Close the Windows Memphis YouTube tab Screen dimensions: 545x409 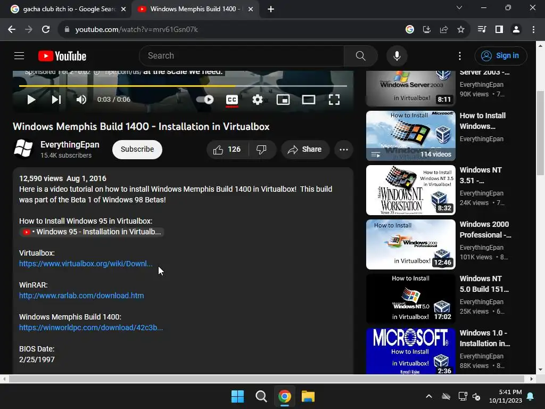(251, 10)
